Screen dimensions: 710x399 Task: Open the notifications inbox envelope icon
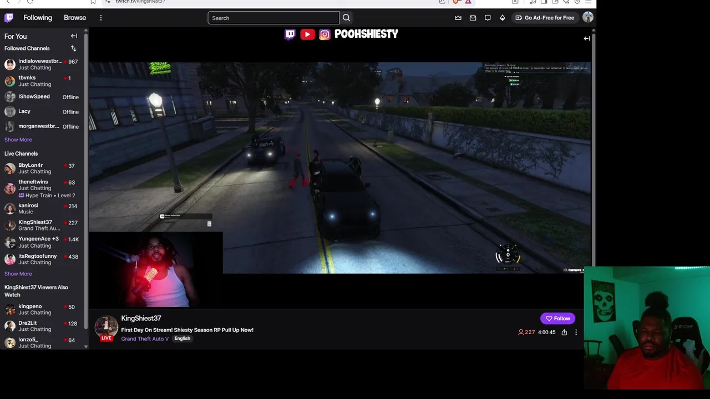pos(473,18)
